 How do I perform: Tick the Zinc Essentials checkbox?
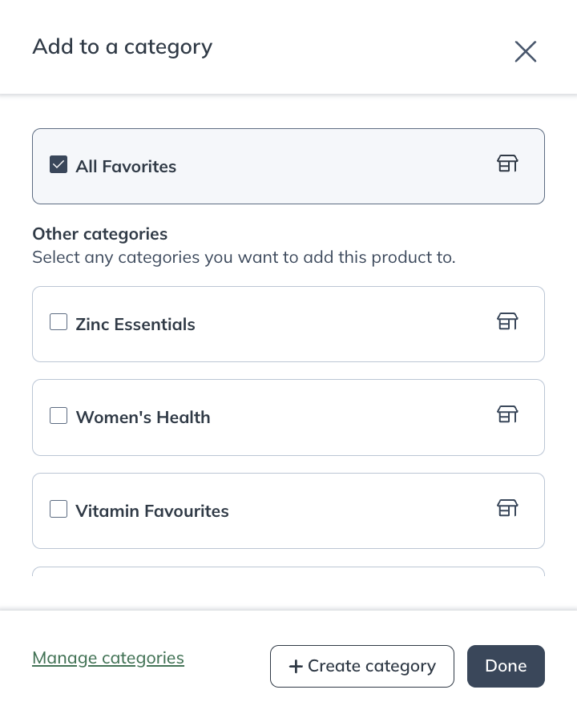(x=59, y=322)
